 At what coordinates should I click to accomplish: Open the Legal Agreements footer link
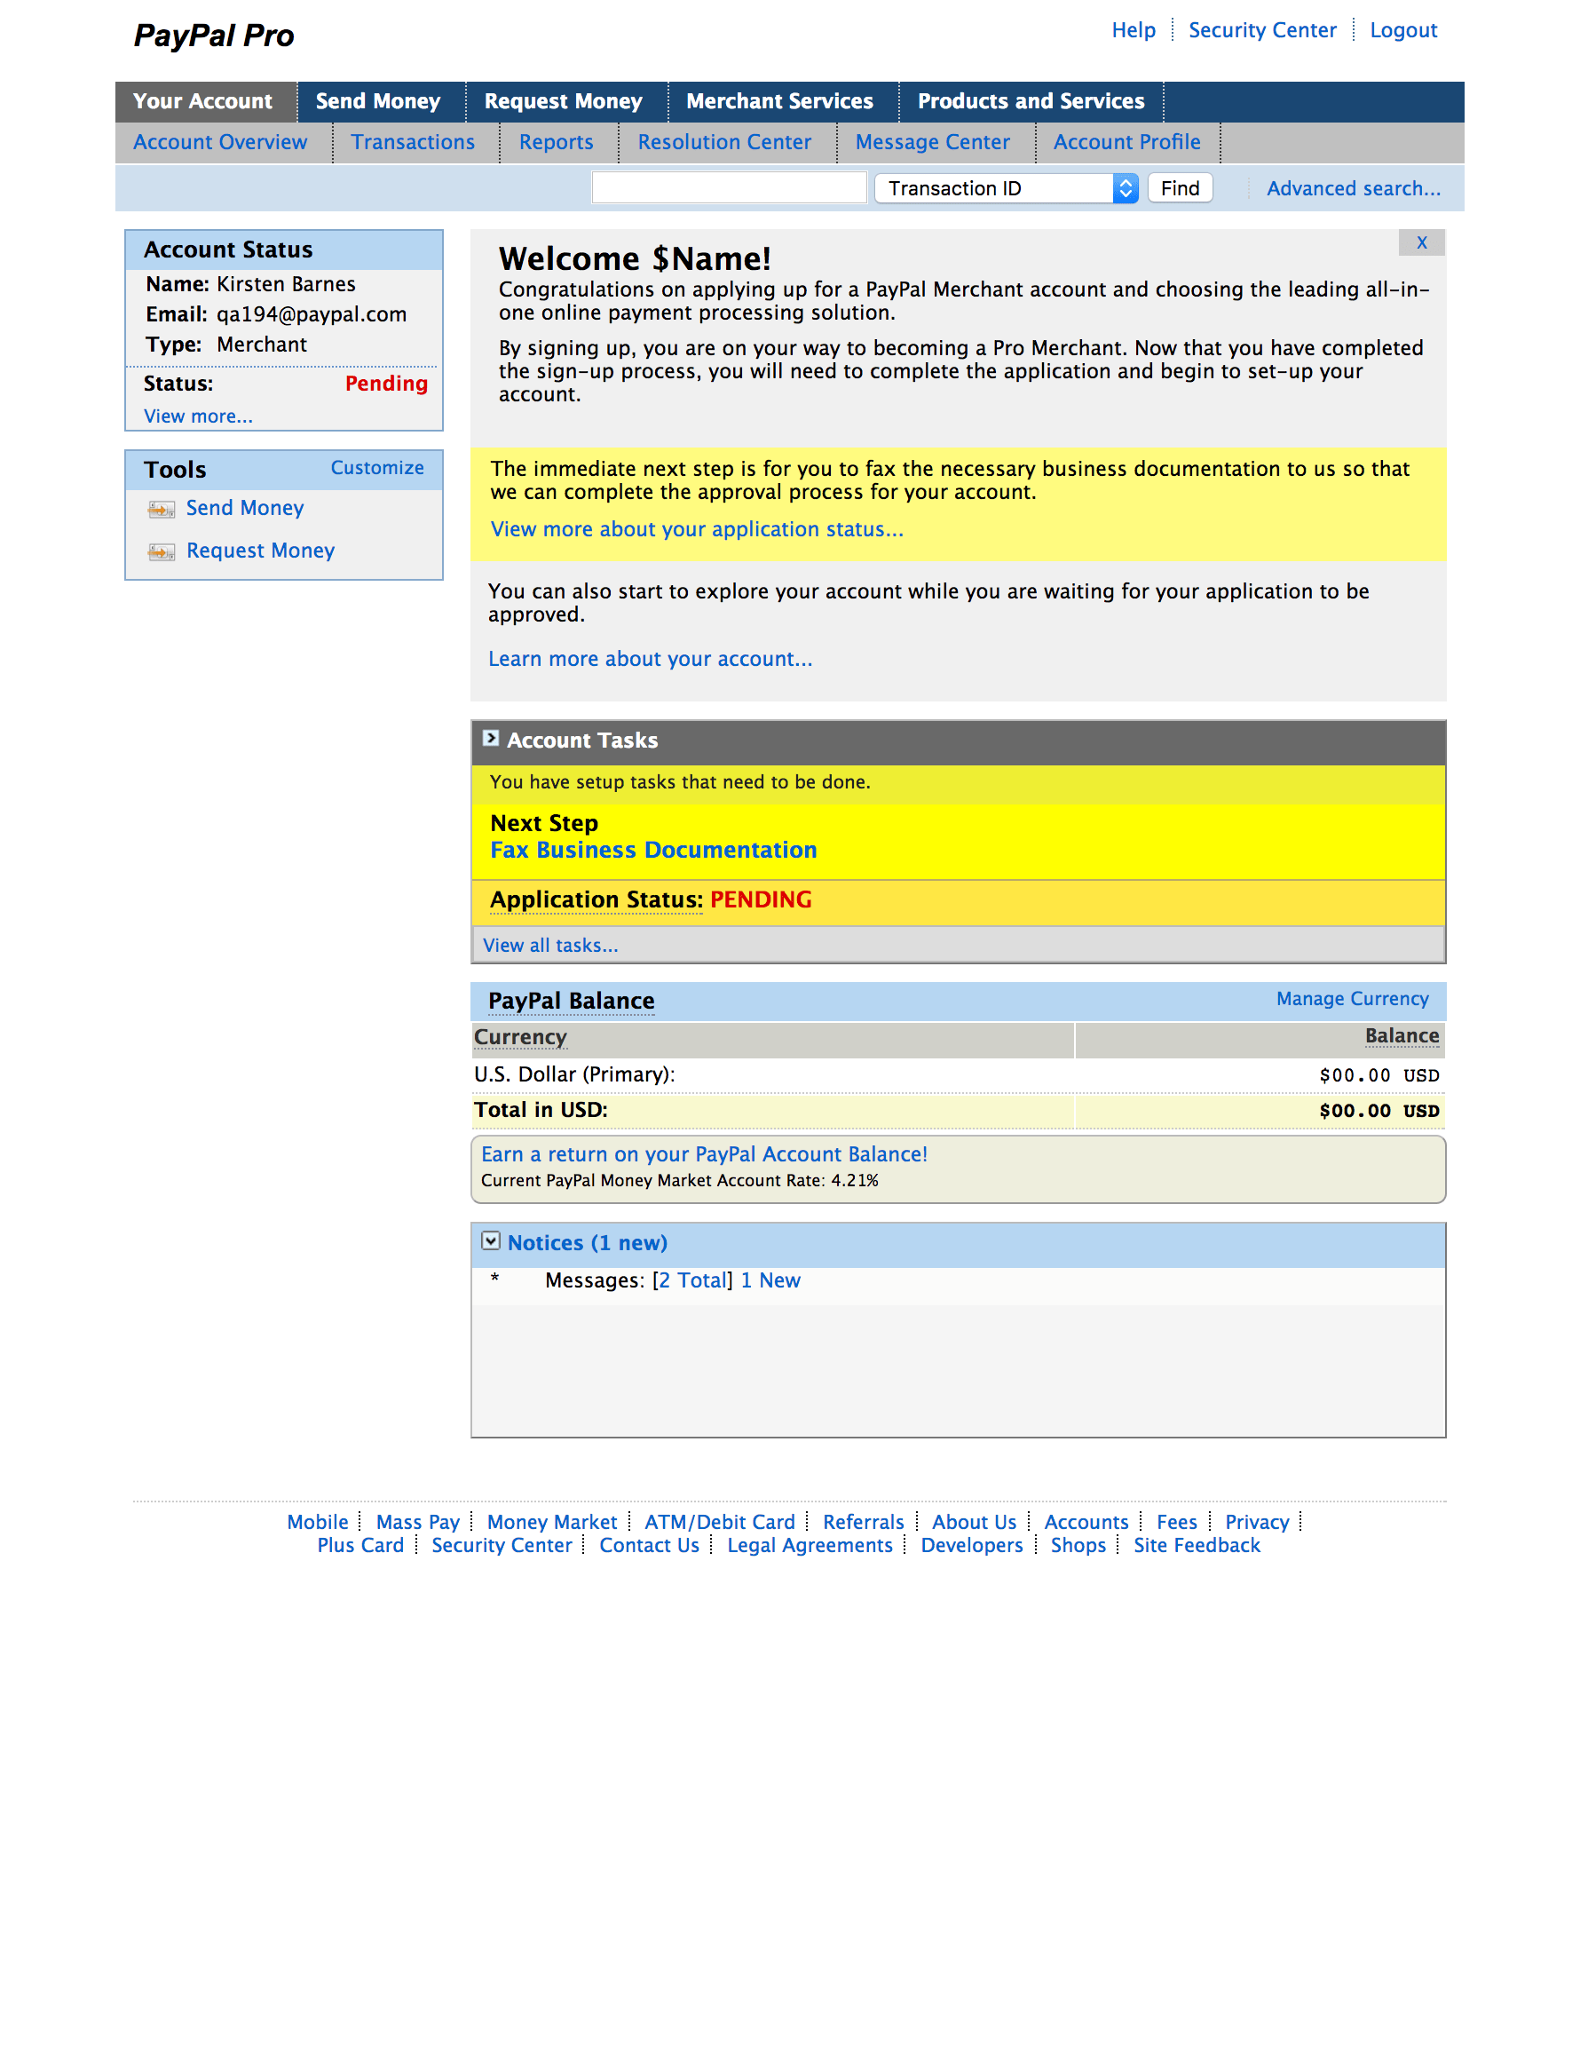810,1546
